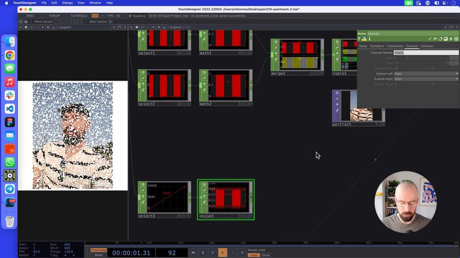Click the Python help icon in parameters

click(x=364, y=39)
